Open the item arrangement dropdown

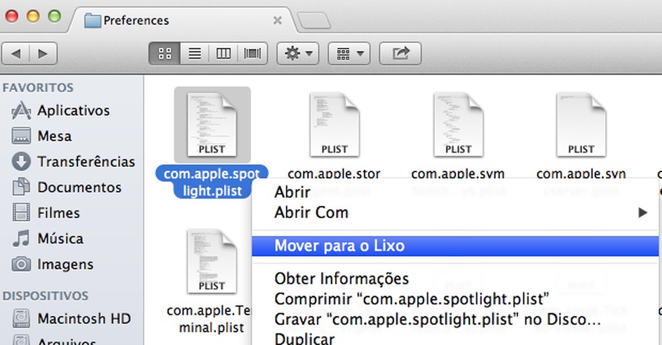pos(349,54)
